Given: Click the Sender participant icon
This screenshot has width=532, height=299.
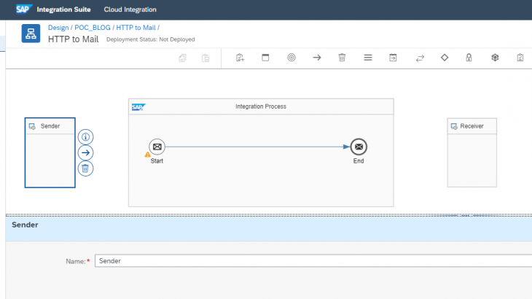Looking at the screenshot, I should click(x=32, y=126).
